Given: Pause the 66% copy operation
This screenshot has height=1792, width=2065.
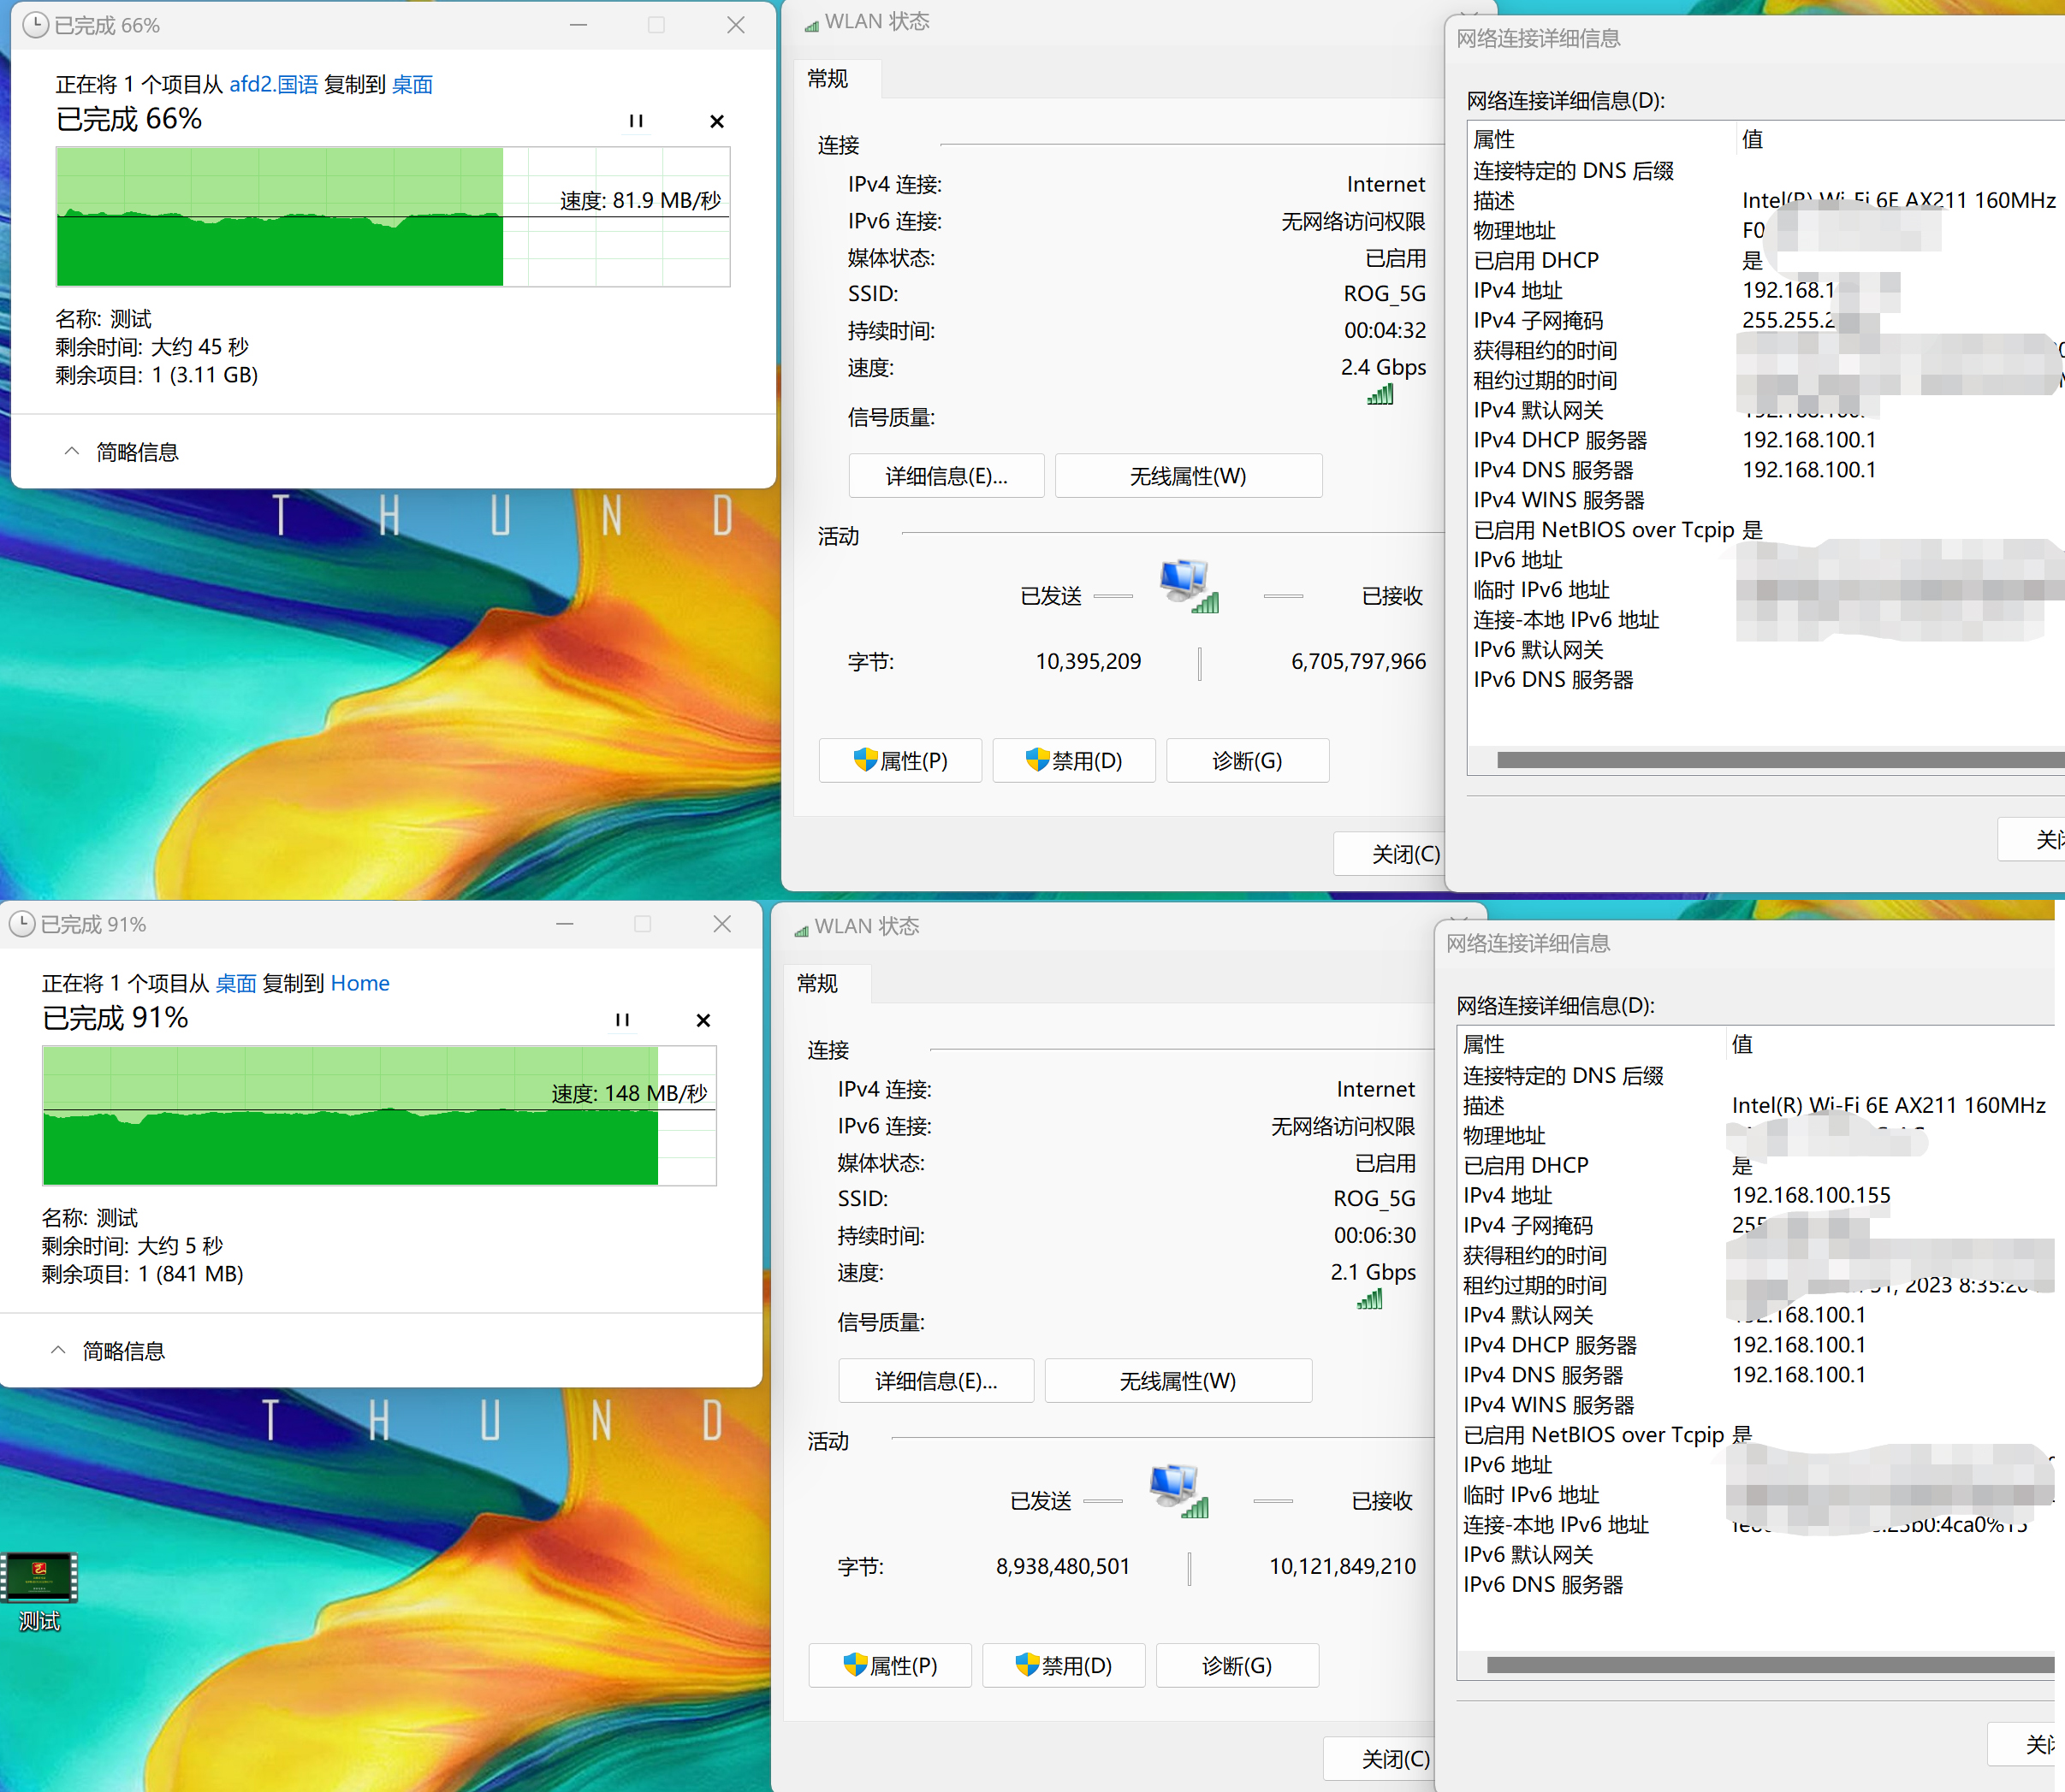Looking at the screenshot, I should point(635,121).
